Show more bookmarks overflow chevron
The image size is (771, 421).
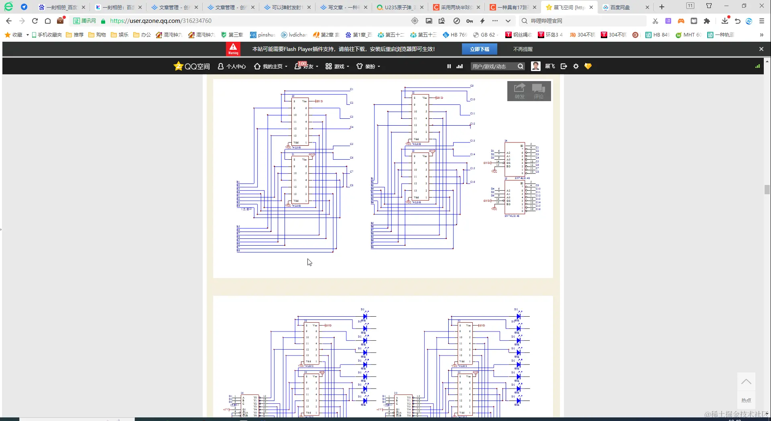[761, 35]
